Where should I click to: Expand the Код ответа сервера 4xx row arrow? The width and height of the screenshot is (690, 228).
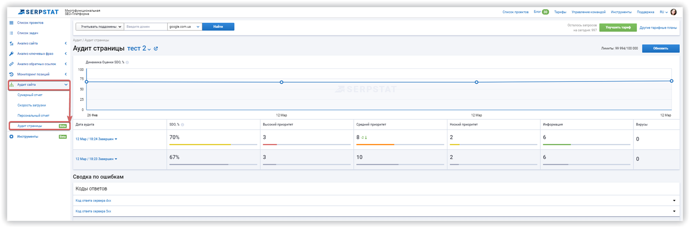click(674, 200)
